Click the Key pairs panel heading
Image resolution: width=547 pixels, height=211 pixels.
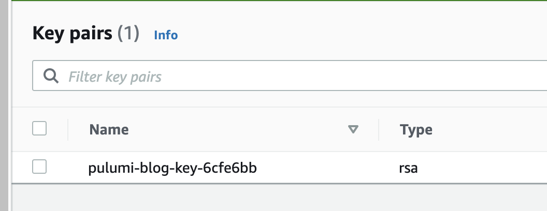[72, 34]
